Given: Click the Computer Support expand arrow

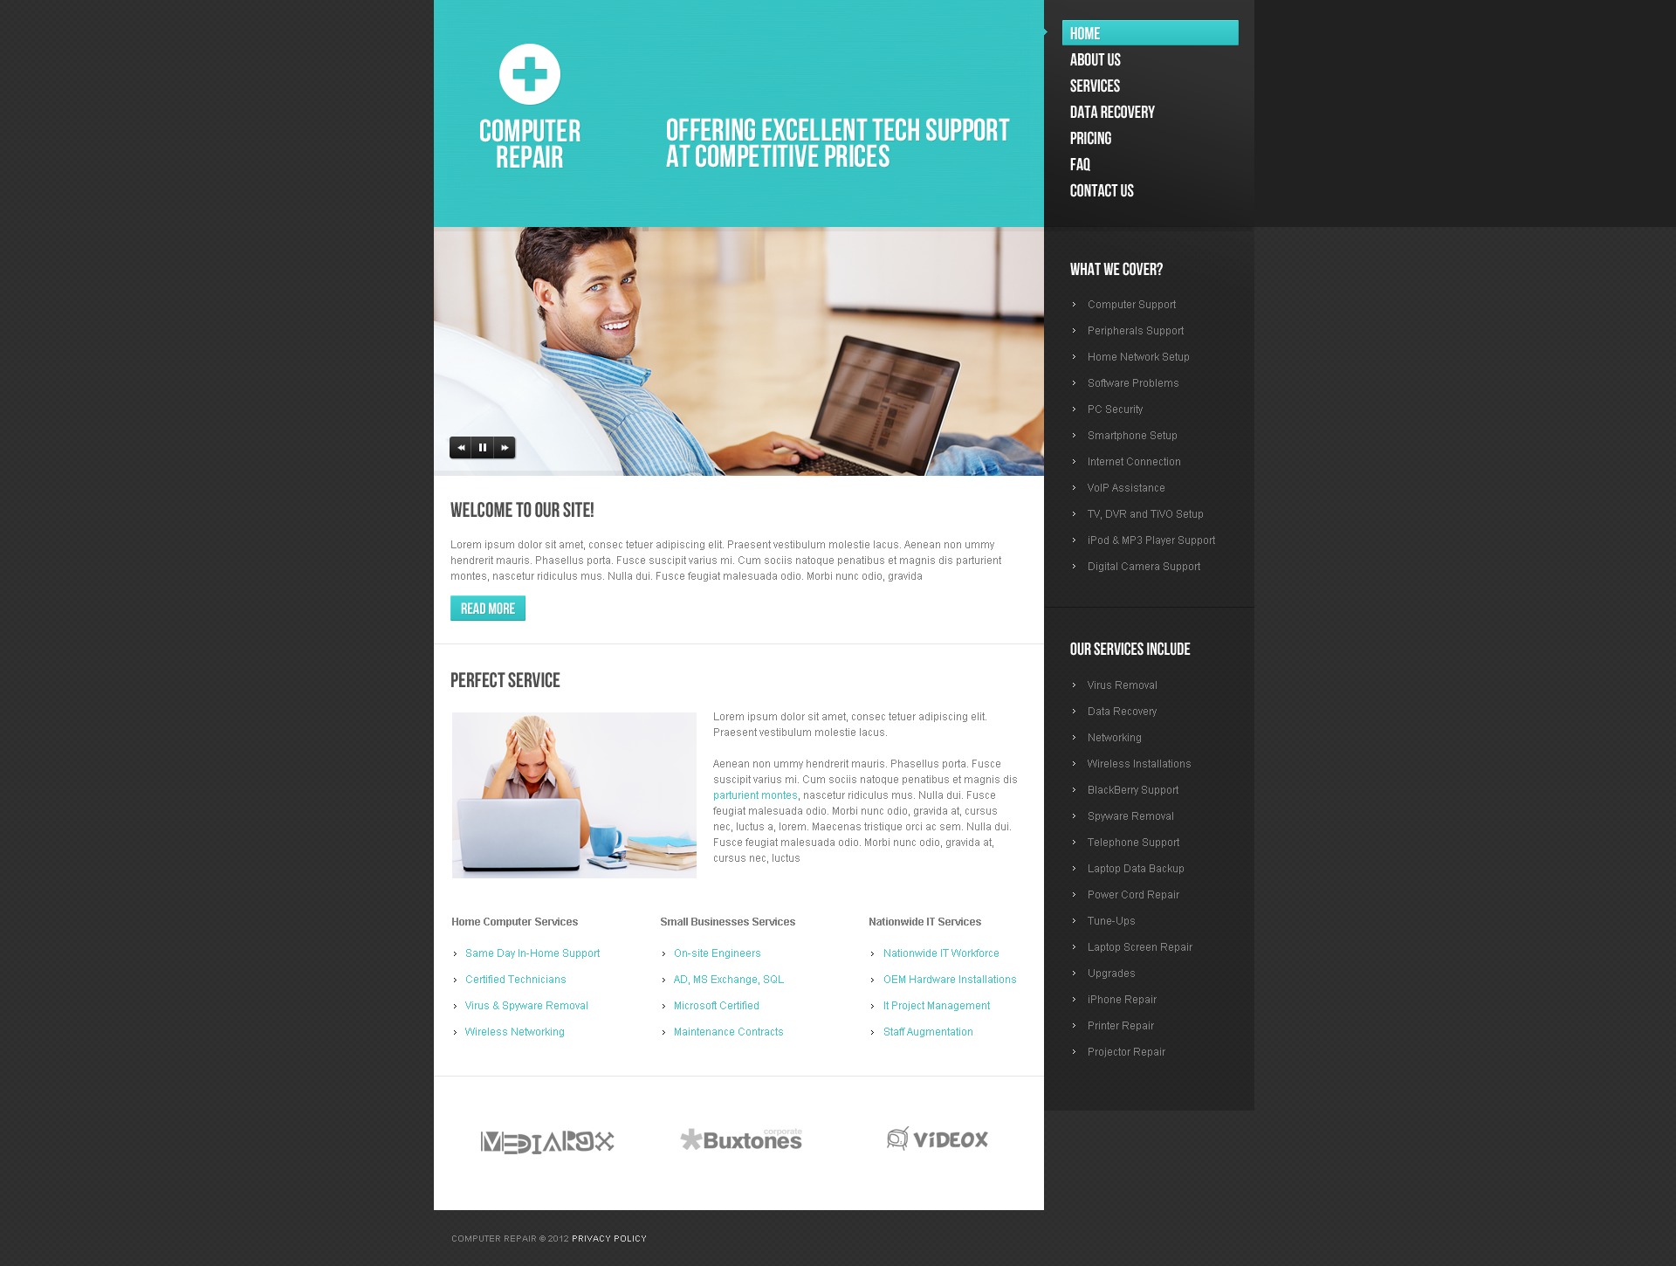Looking at the screenshot, I should pyautogui.click(x=1074, y=305).
